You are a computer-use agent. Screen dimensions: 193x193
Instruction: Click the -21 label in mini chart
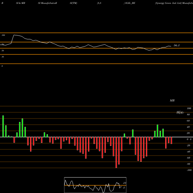pyautogui.click(x=124, y=183)
